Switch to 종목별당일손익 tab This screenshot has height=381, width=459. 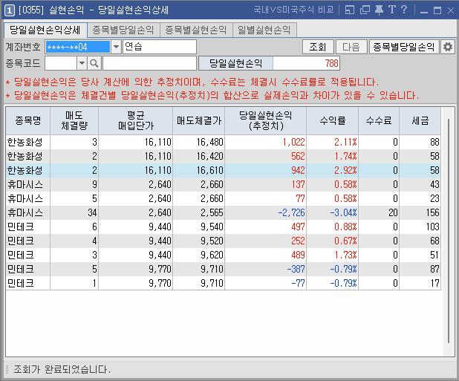(123, 30)
